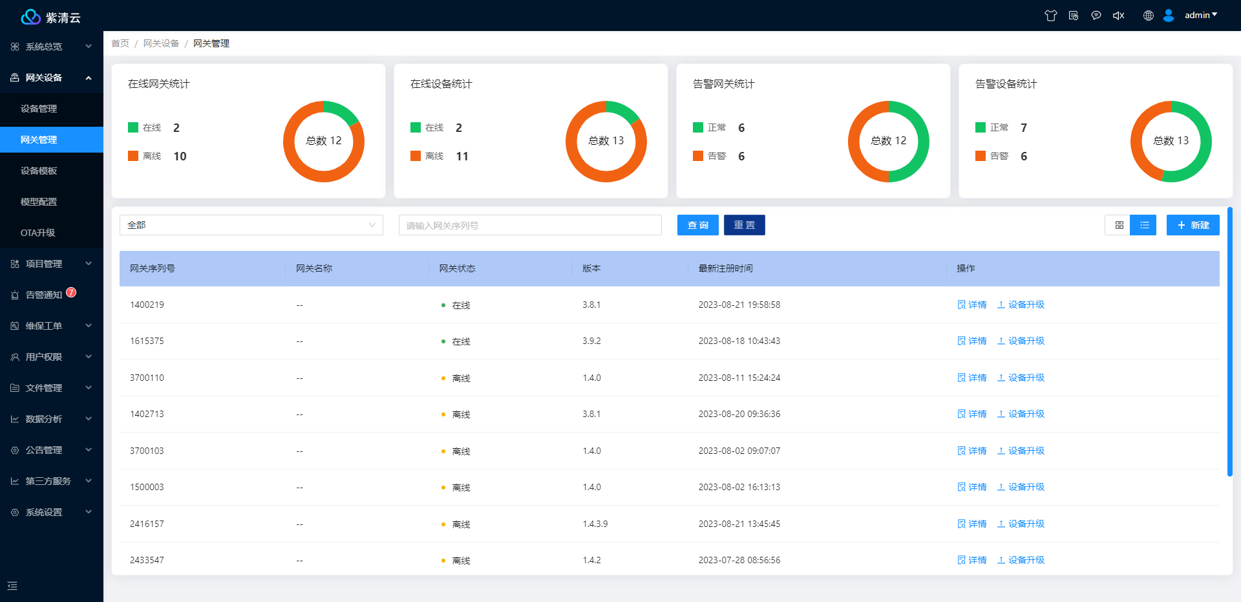This screenshot has width=1241, height=602.
Task: Click the 查询 search button
Action: (698, 225)
